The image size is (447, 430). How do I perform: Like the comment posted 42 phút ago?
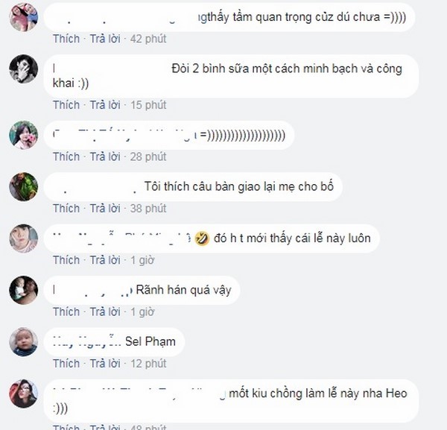tap(66, 39)
